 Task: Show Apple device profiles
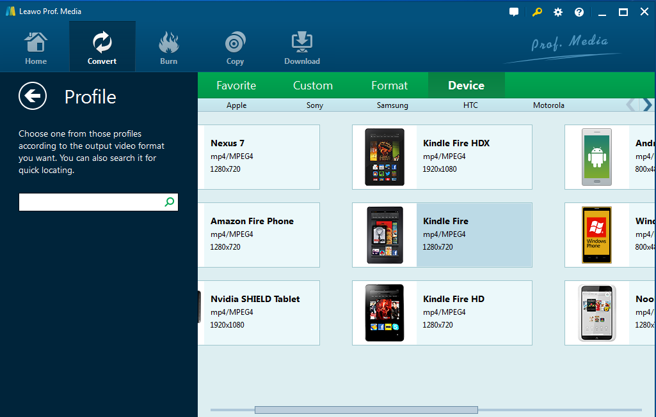(236, 105)
